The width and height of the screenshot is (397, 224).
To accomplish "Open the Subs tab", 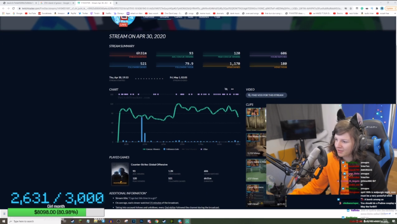I will (x=190, y=17).
